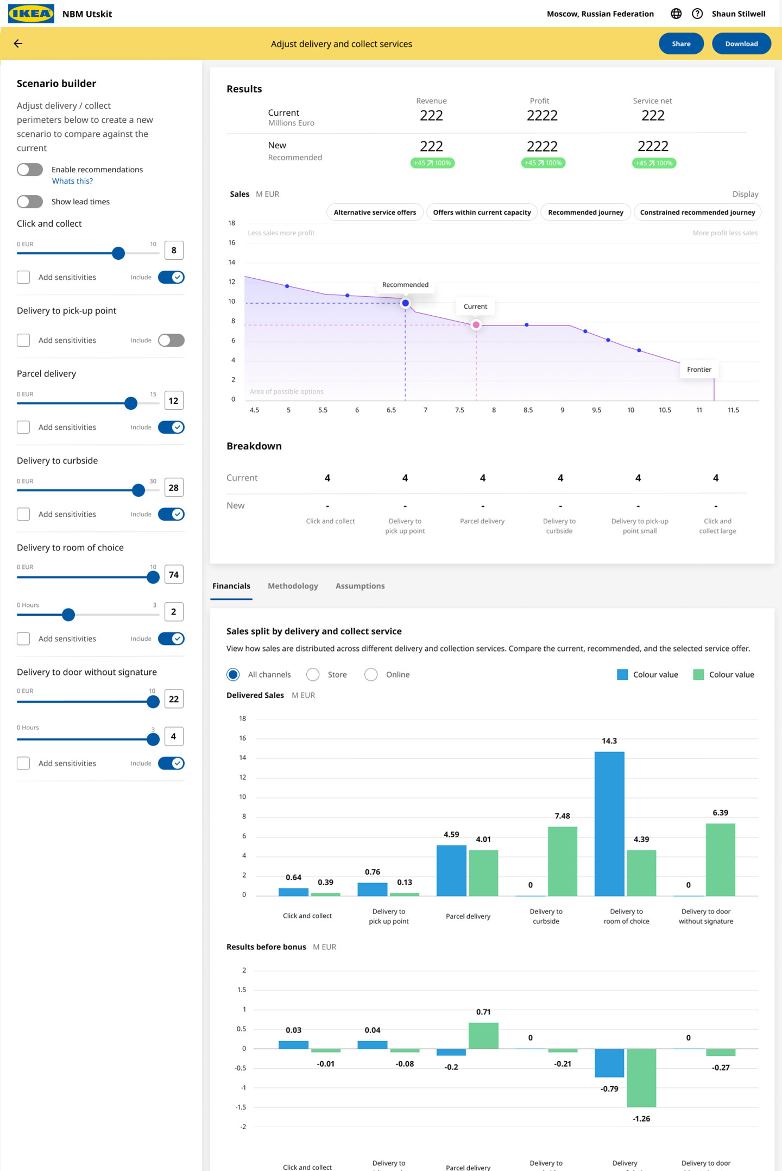The width and height of the screenshot is (782, 1171).
Task: Edit Click and collect value field 8
Action: 174,251
